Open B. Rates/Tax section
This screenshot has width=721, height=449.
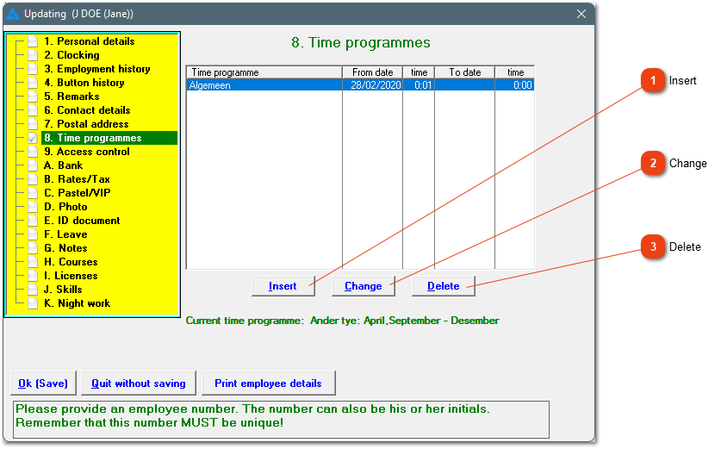[77, 179]
